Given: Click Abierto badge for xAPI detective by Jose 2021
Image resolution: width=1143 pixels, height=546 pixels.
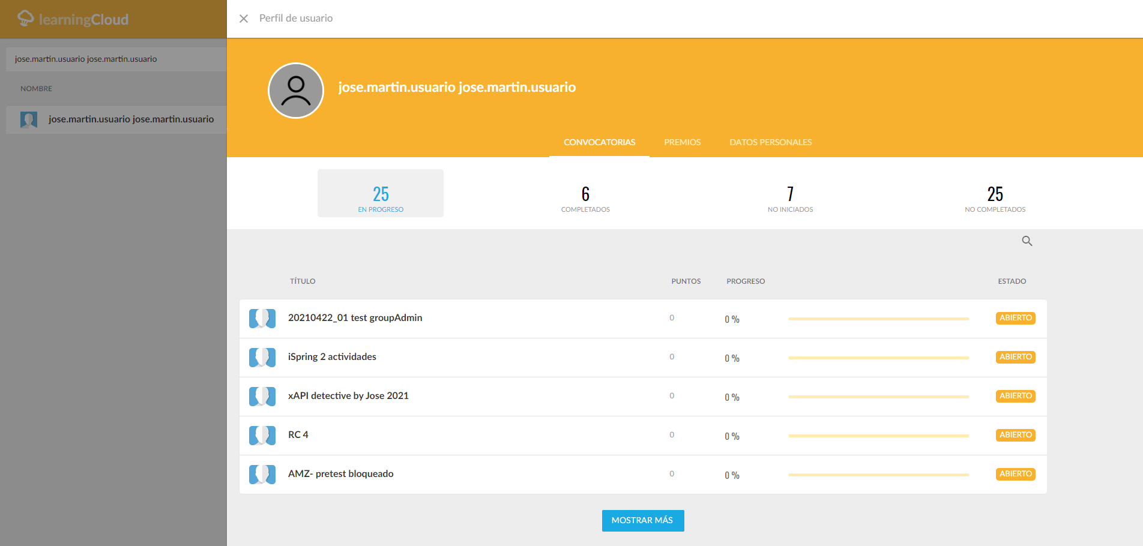Looking at the screenshot, I should point(1016,396).
